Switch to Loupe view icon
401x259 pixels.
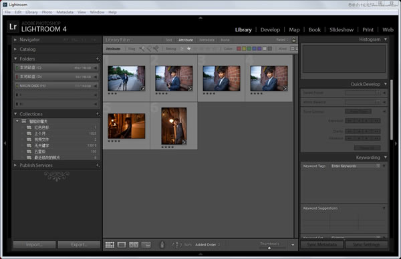(x=122, y=245)
